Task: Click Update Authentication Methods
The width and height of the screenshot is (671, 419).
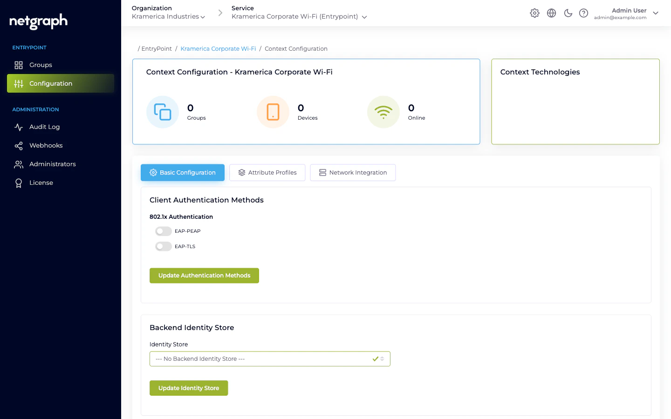Action: [x=204, y=275]
